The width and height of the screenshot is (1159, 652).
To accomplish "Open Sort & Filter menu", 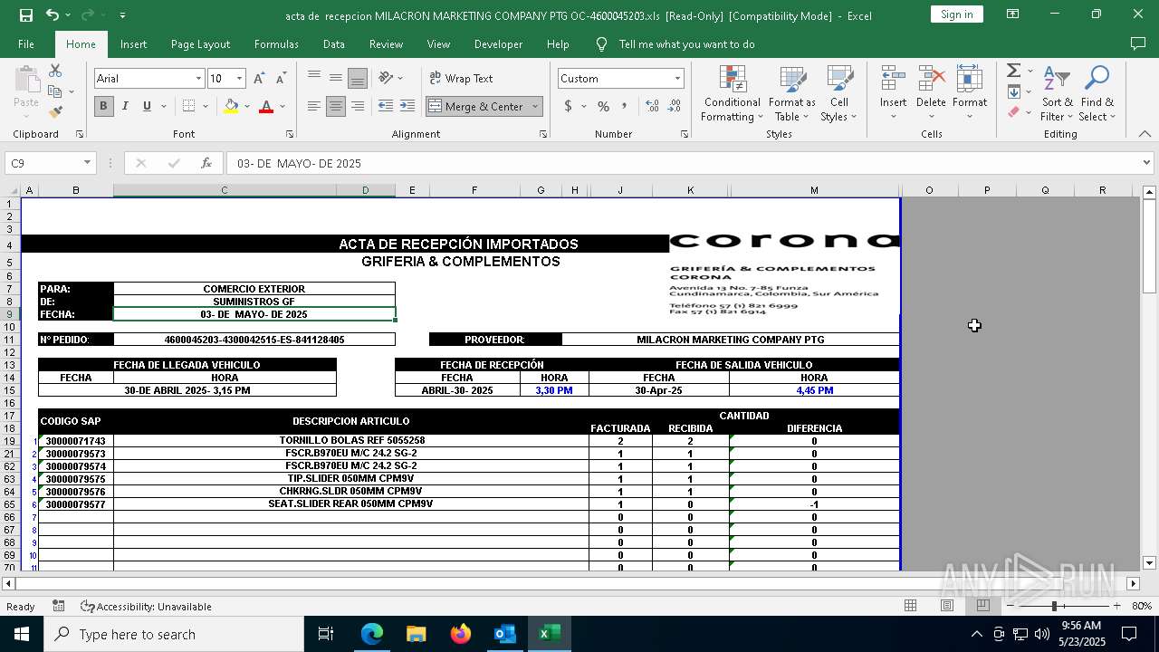I will pos(1057,94).
